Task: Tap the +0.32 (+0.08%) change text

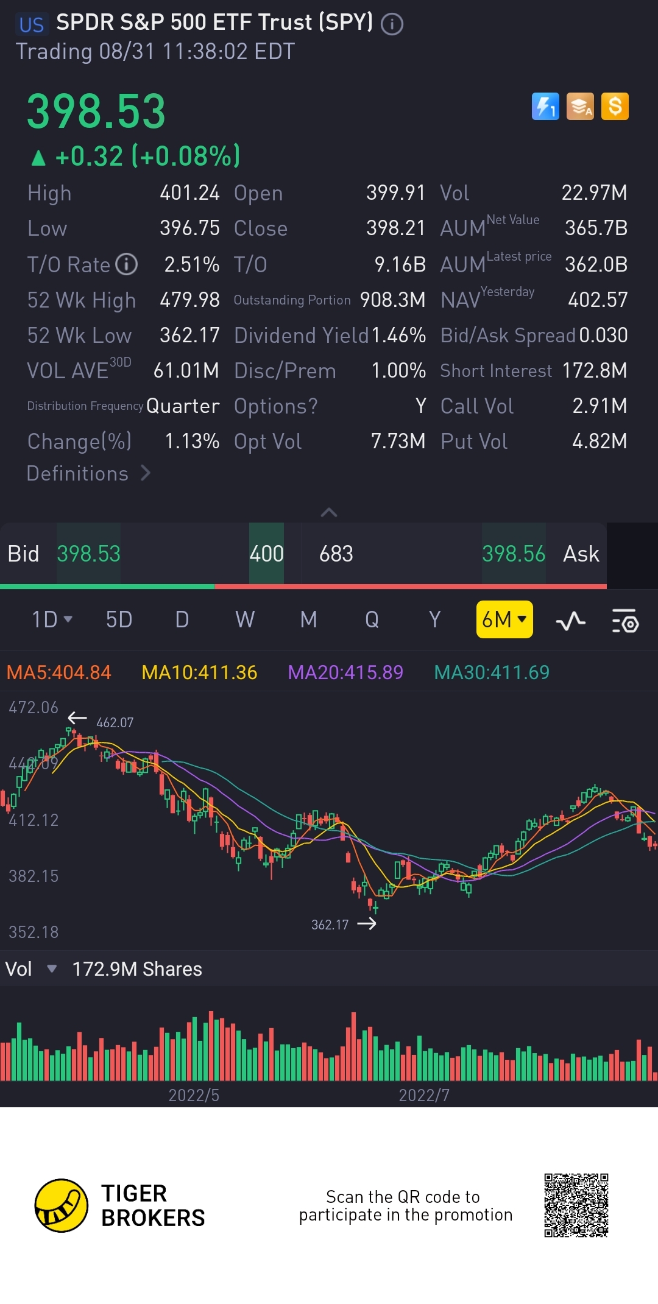Action: pyautogui.click(x=147, y=156)
